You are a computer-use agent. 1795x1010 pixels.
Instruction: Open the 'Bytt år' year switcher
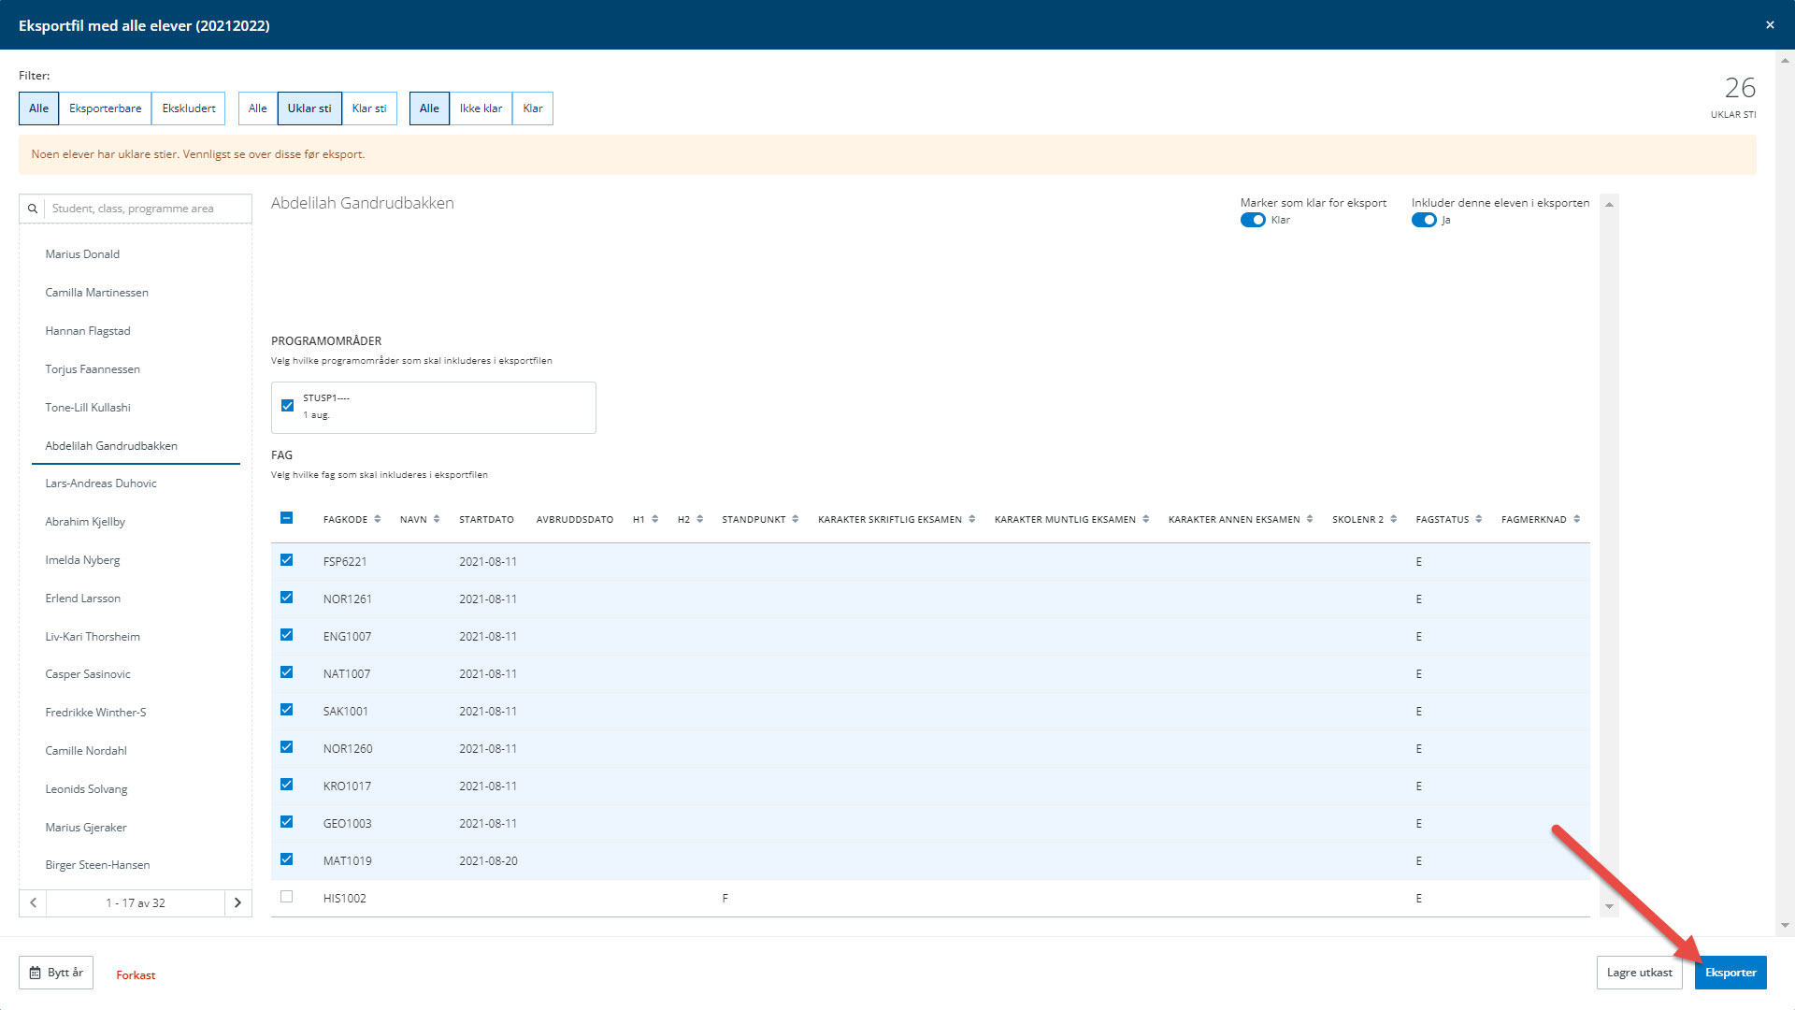56,973
